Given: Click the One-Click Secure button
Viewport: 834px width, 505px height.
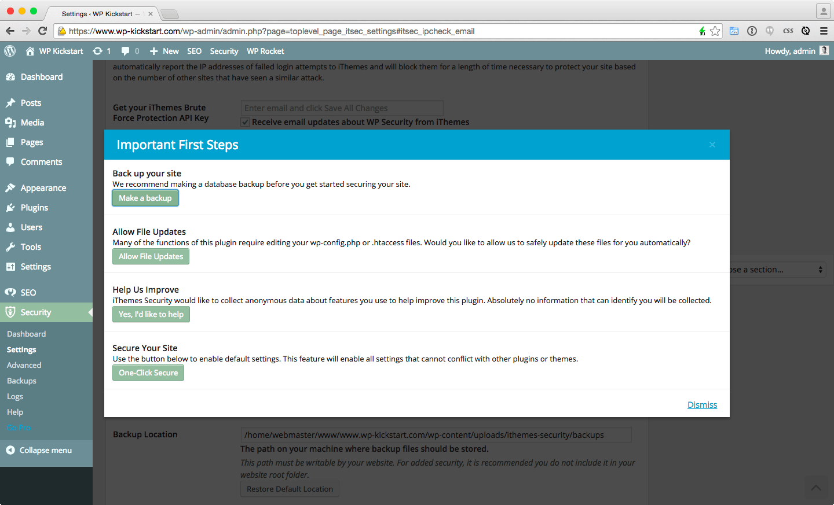Looking at the screenshot, I should pyautogui.click(x=148, y=373).
